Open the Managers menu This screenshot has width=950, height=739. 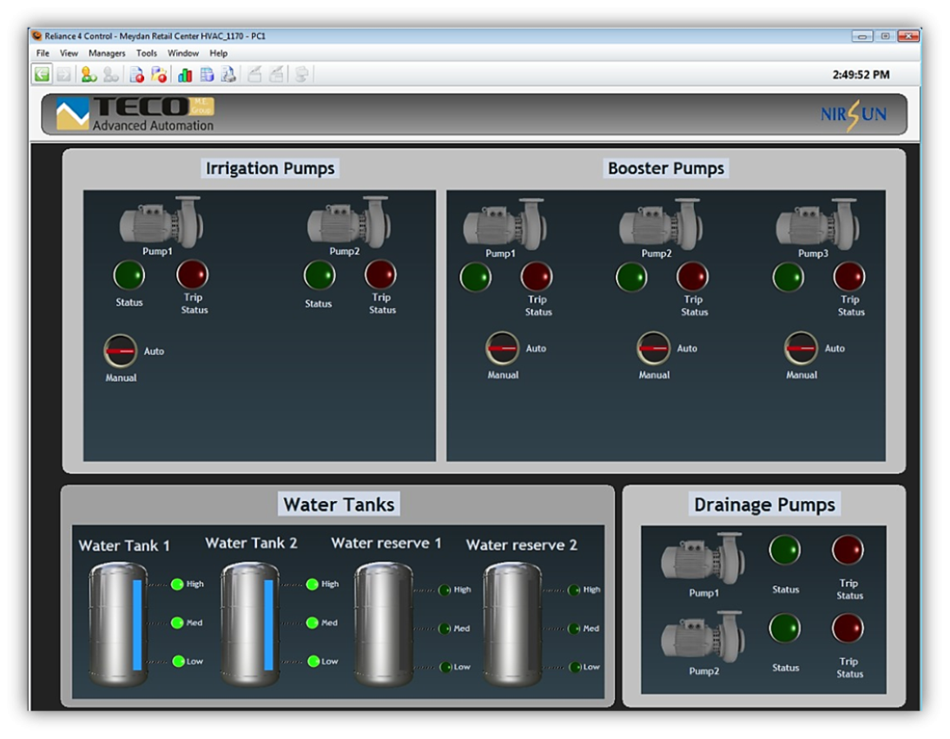pos(107,53)
